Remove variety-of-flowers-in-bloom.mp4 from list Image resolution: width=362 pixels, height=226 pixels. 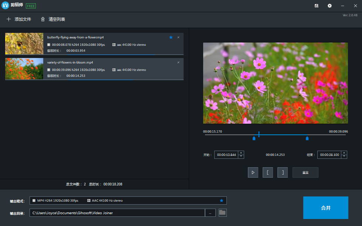click(178, 62)
